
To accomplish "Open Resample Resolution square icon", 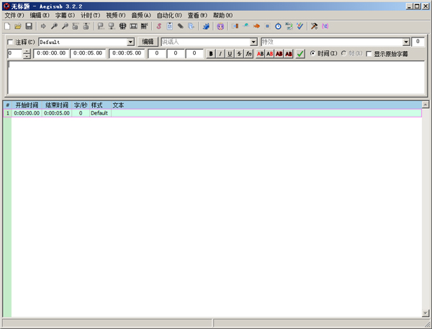I will click(267, 26).
